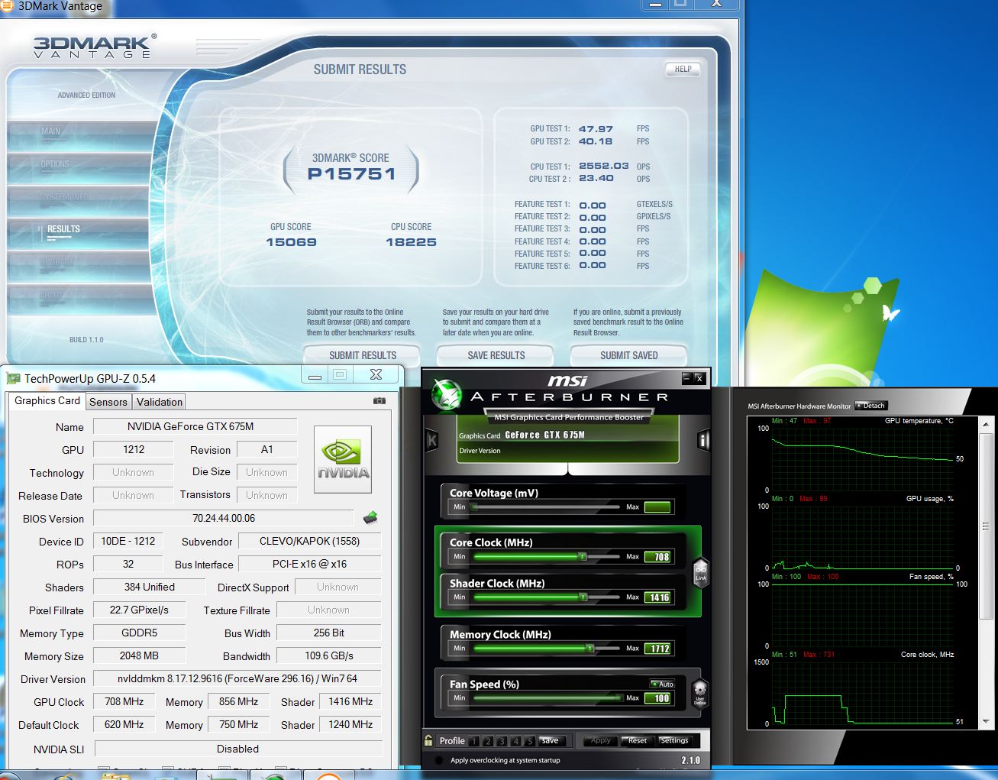Click the hardware monitor scrollbar thumb

[x=985, y=526]
